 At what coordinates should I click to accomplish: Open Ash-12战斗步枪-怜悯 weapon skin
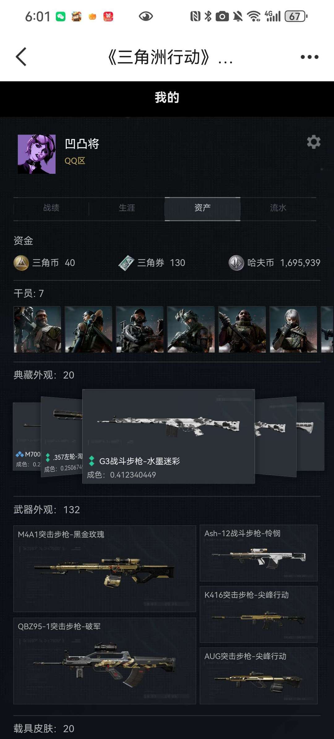259,553
